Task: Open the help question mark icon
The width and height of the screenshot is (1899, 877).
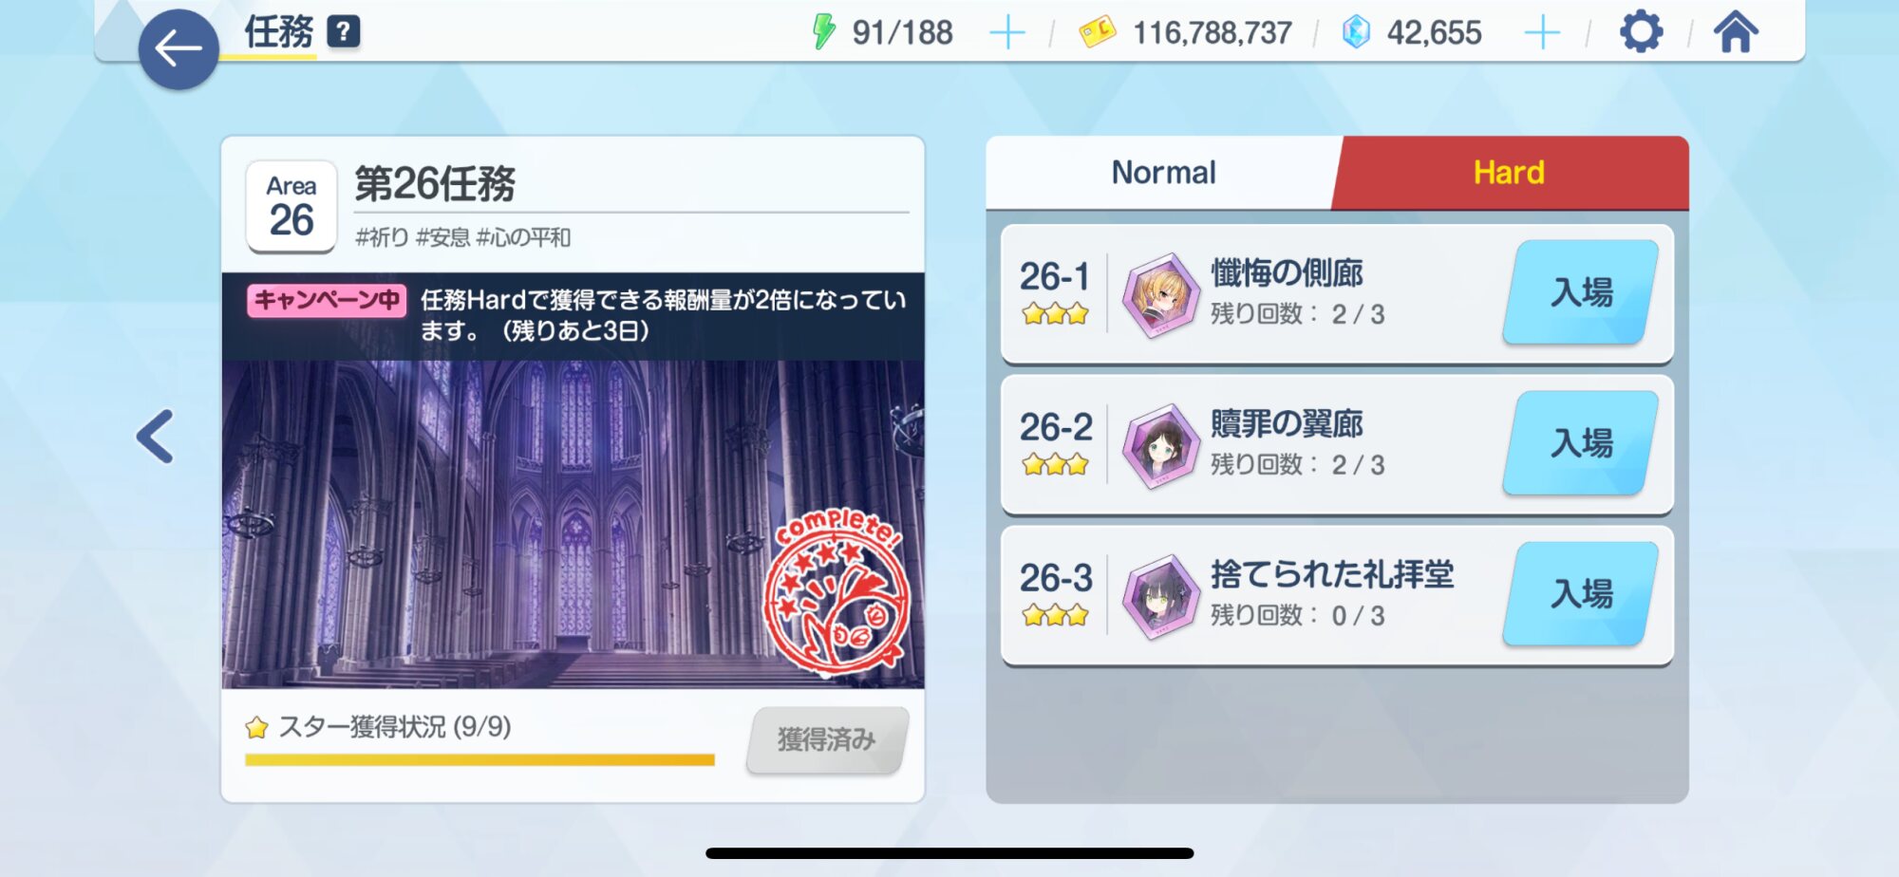Action: [344, 32]
